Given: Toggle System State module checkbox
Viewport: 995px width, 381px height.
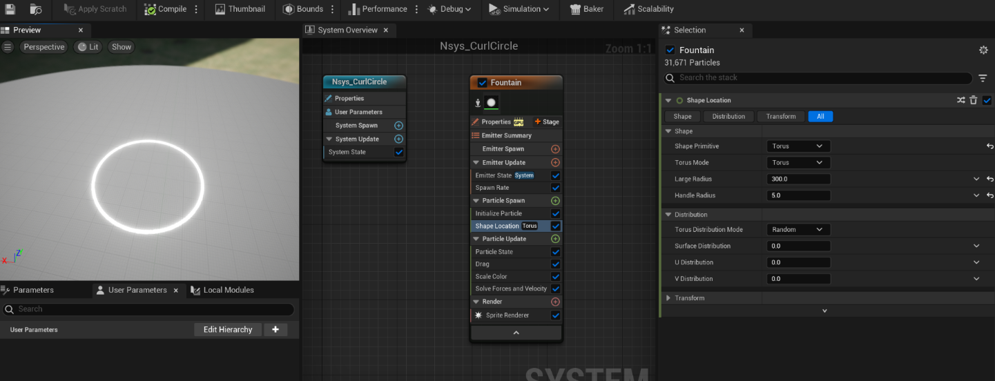Looking at the screenshot, I should click(x=398, y=153).
